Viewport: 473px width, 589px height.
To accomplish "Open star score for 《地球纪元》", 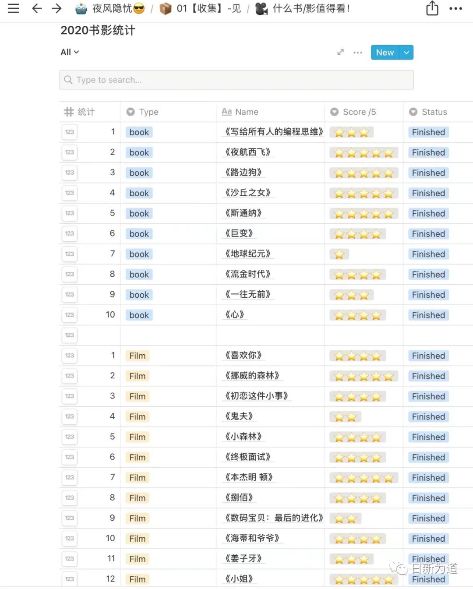I will 339,254.
